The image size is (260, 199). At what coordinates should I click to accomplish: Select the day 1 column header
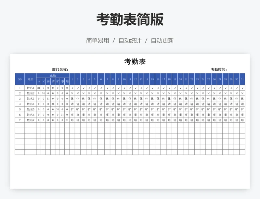tap(72, 79)
